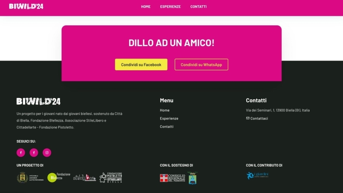Select CONTATTI in the top navigation

pos(199,6)
